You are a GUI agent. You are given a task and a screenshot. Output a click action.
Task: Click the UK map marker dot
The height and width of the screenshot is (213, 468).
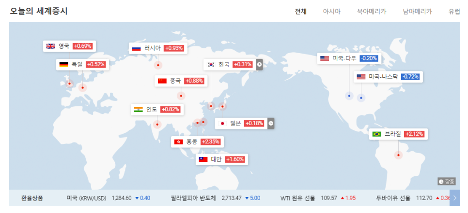(x=70, y=84)
